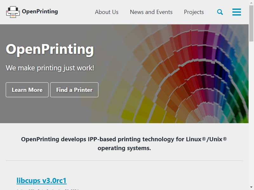
Task: Open the libcups v3.0rc1 article link
Action: click(x=42, y=180)
